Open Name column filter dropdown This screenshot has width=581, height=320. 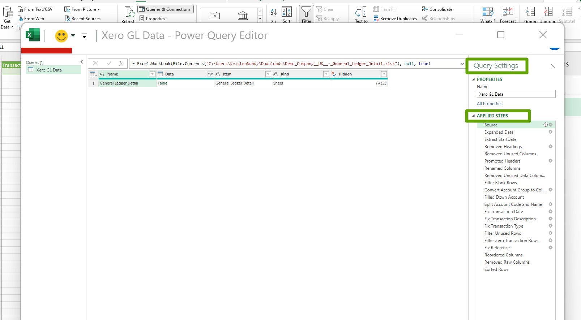pos(152,74)
